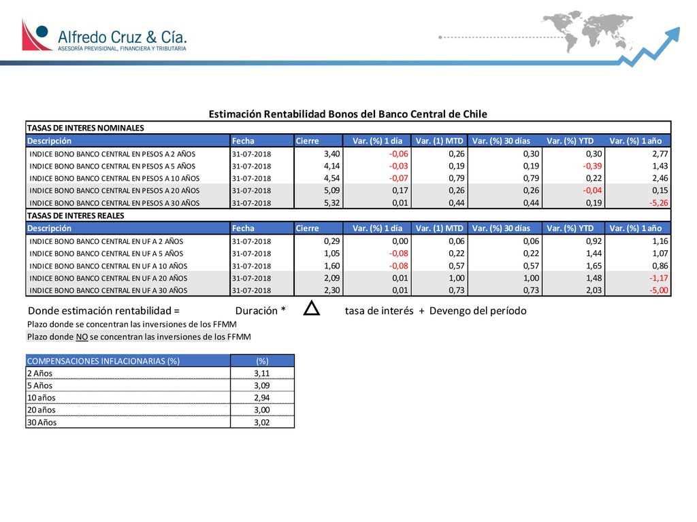The width and height of the screenshot is (697, 522).
Task: Select row 'INDICE BONO BANCO CENTRAL EN UF A 5 AÑOS'
Action: coord(348,254)
